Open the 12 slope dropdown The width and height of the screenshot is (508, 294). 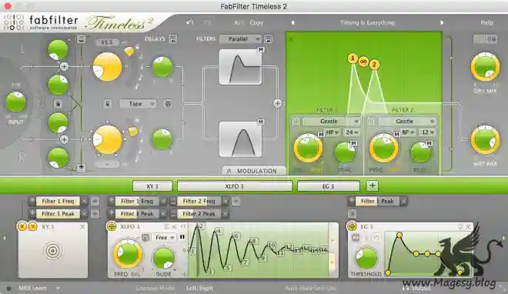[x=428, y=132]
